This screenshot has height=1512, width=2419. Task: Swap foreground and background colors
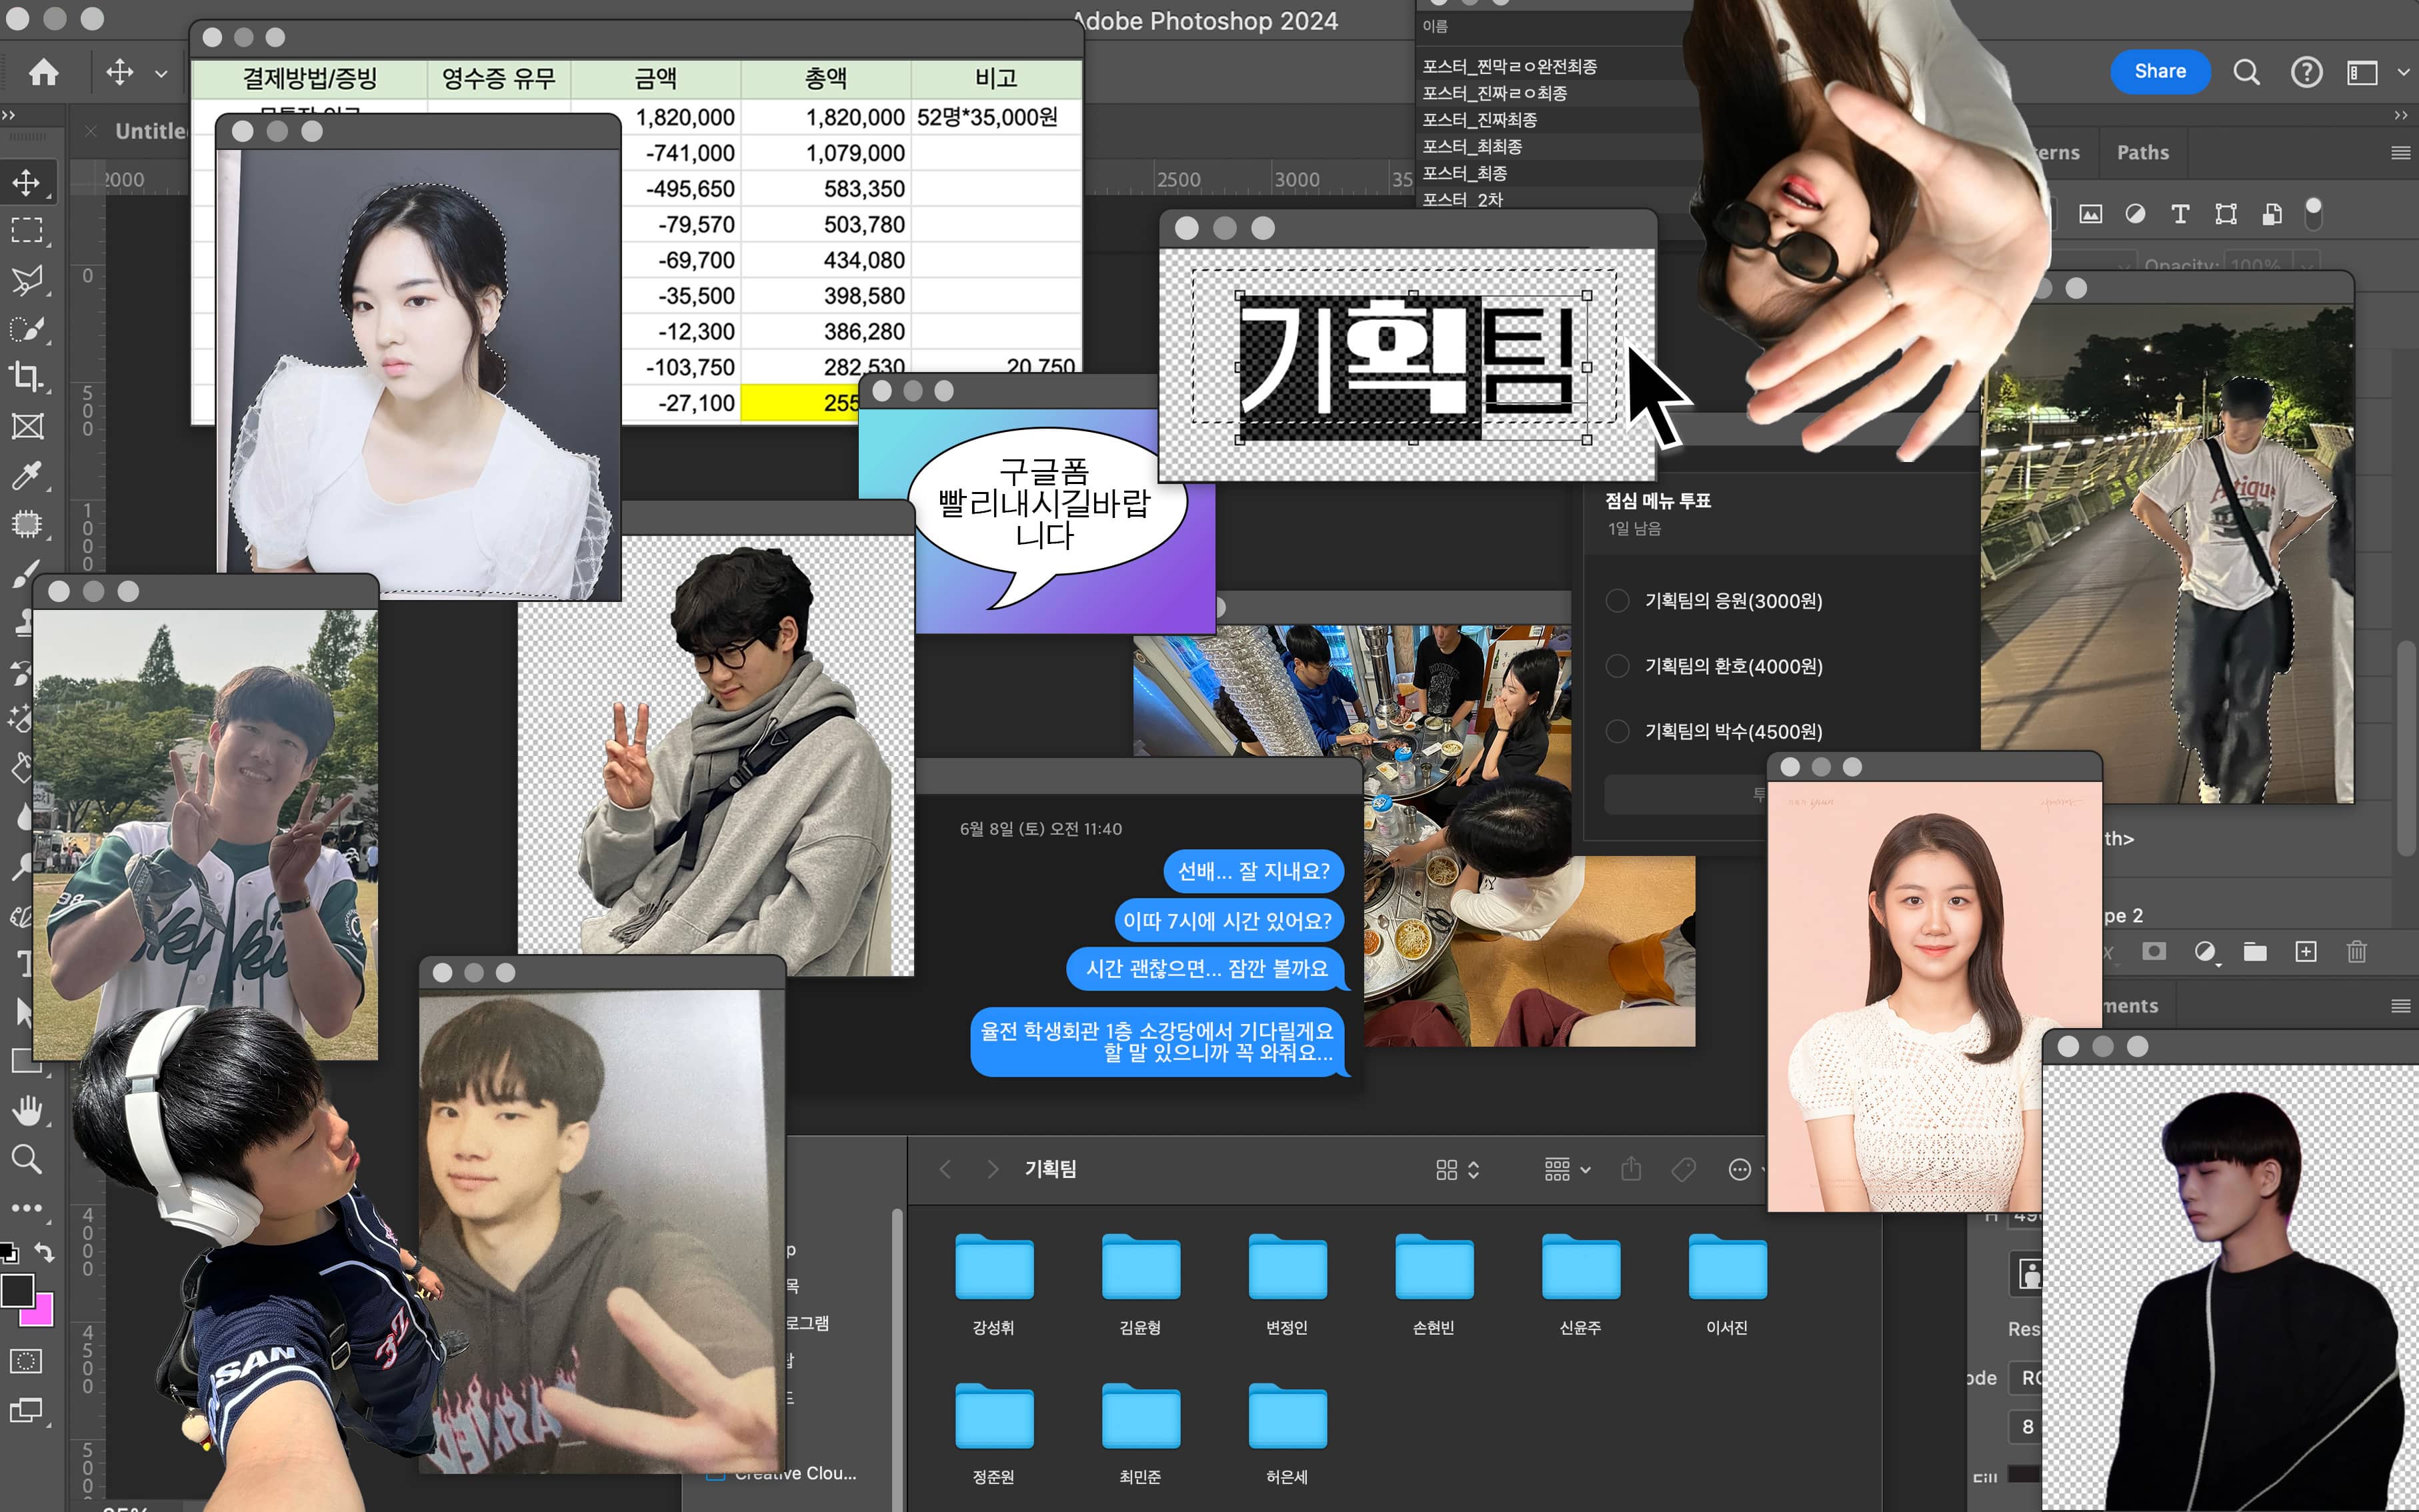coord(44,1251)
